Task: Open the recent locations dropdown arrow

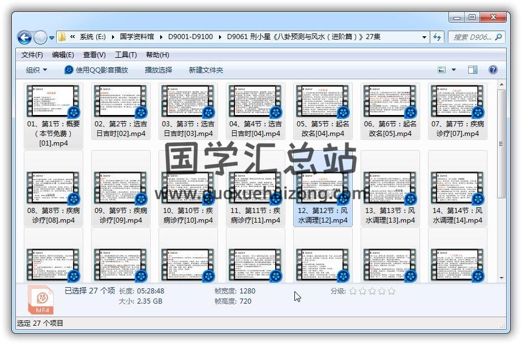Action: (52, 38)
